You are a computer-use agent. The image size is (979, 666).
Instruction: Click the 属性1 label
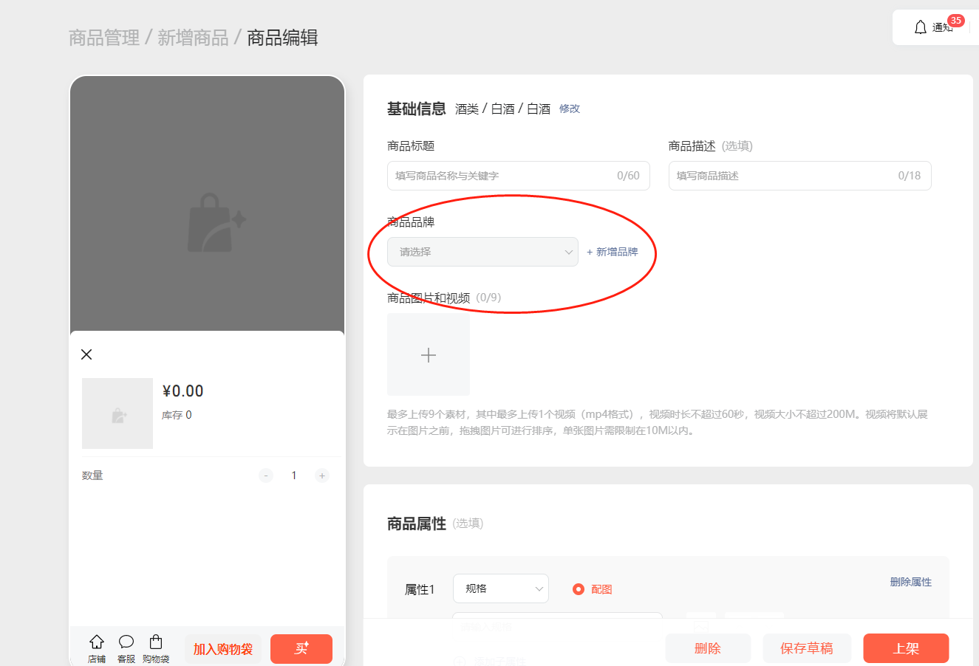point(420,589)
